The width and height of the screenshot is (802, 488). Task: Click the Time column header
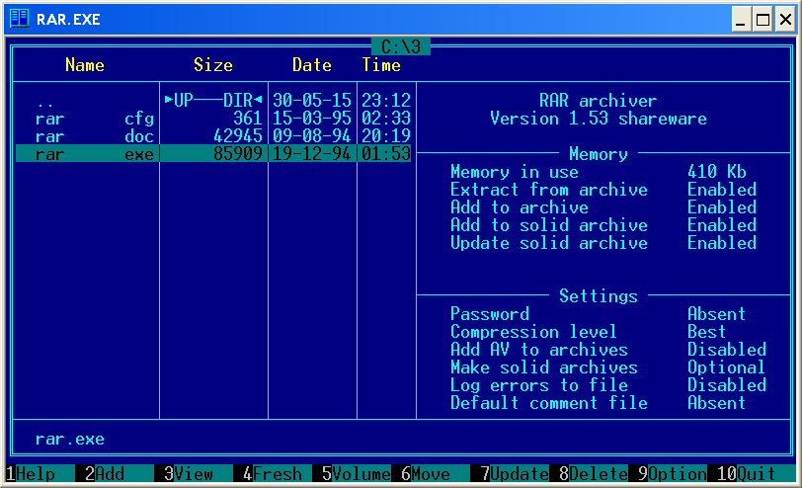(x=381, y=65)
